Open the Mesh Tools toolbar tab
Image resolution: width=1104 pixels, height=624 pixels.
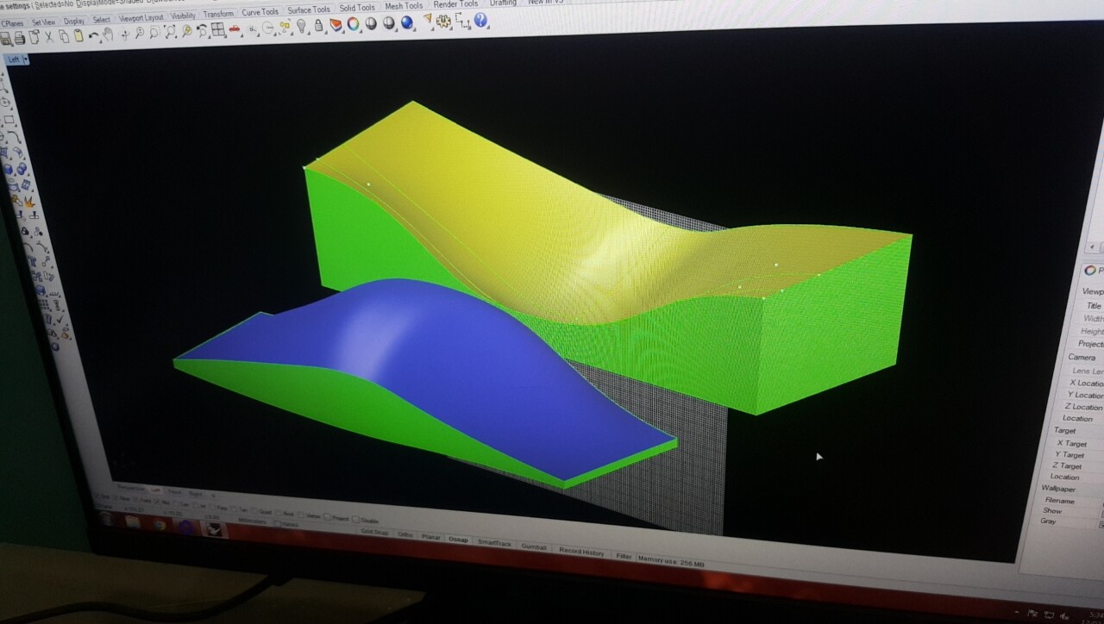point(404,6)
